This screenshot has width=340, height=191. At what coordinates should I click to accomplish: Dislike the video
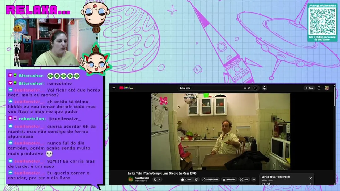[196, 179]
